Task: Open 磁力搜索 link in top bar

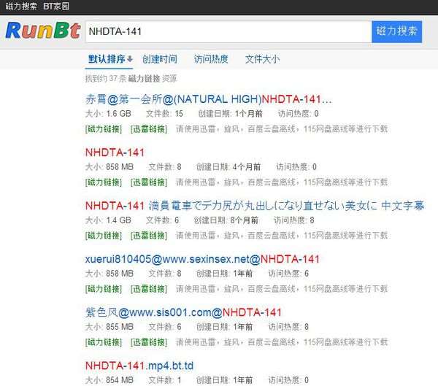Action: pos(21,6)
